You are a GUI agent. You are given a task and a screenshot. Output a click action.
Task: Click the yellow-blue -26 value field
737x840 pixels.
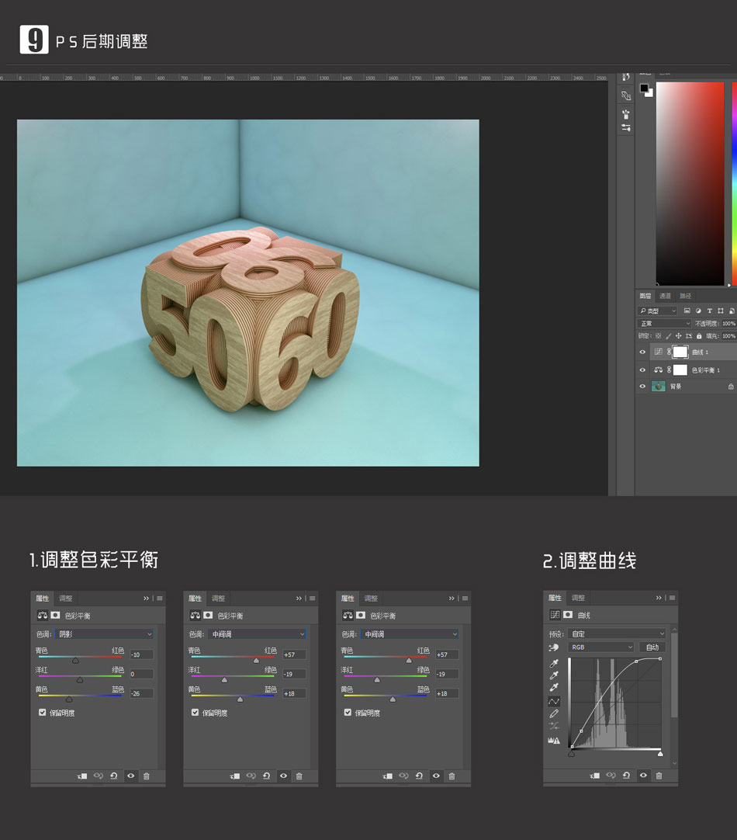[141, 693]
